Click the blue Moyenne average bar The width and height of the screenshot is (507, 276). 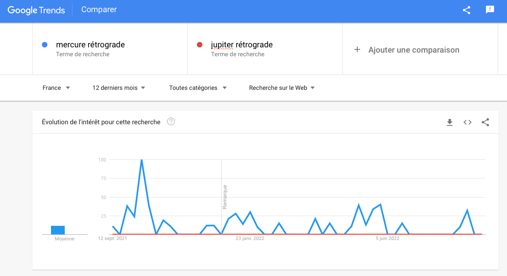(58, 230)
